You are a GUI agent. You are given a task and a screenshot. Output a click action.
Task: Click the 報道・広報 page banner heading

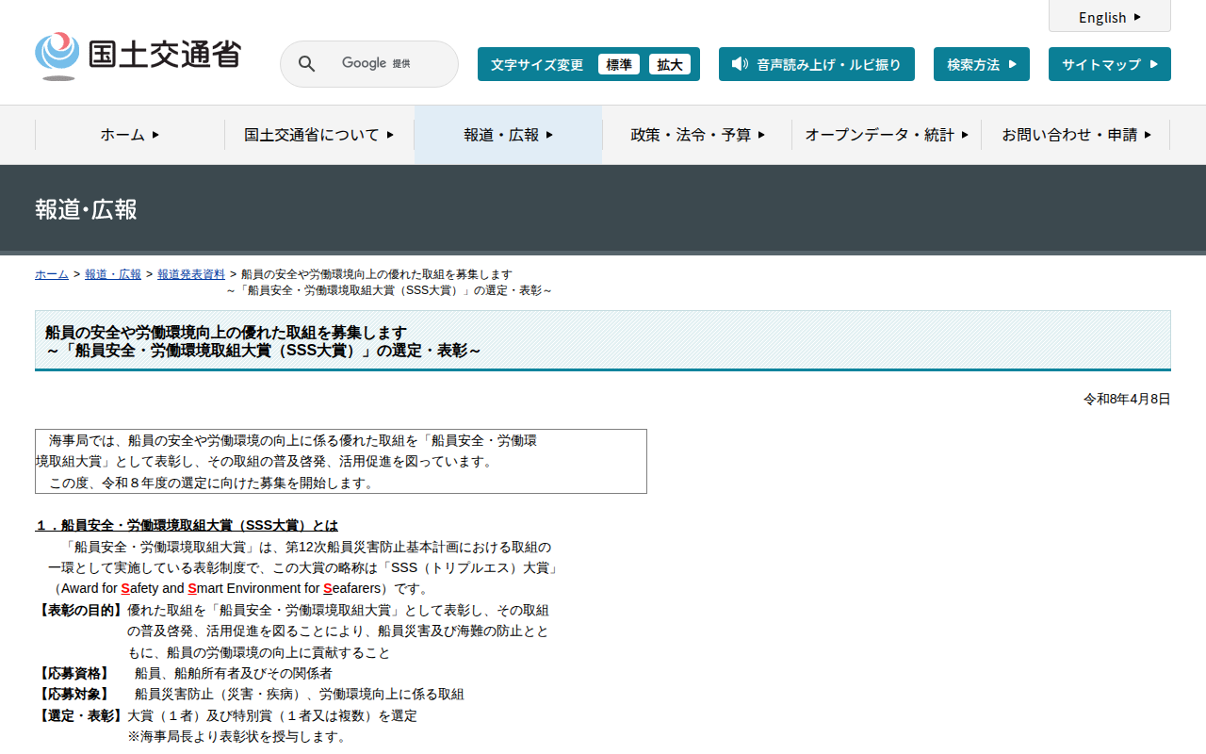86,209
